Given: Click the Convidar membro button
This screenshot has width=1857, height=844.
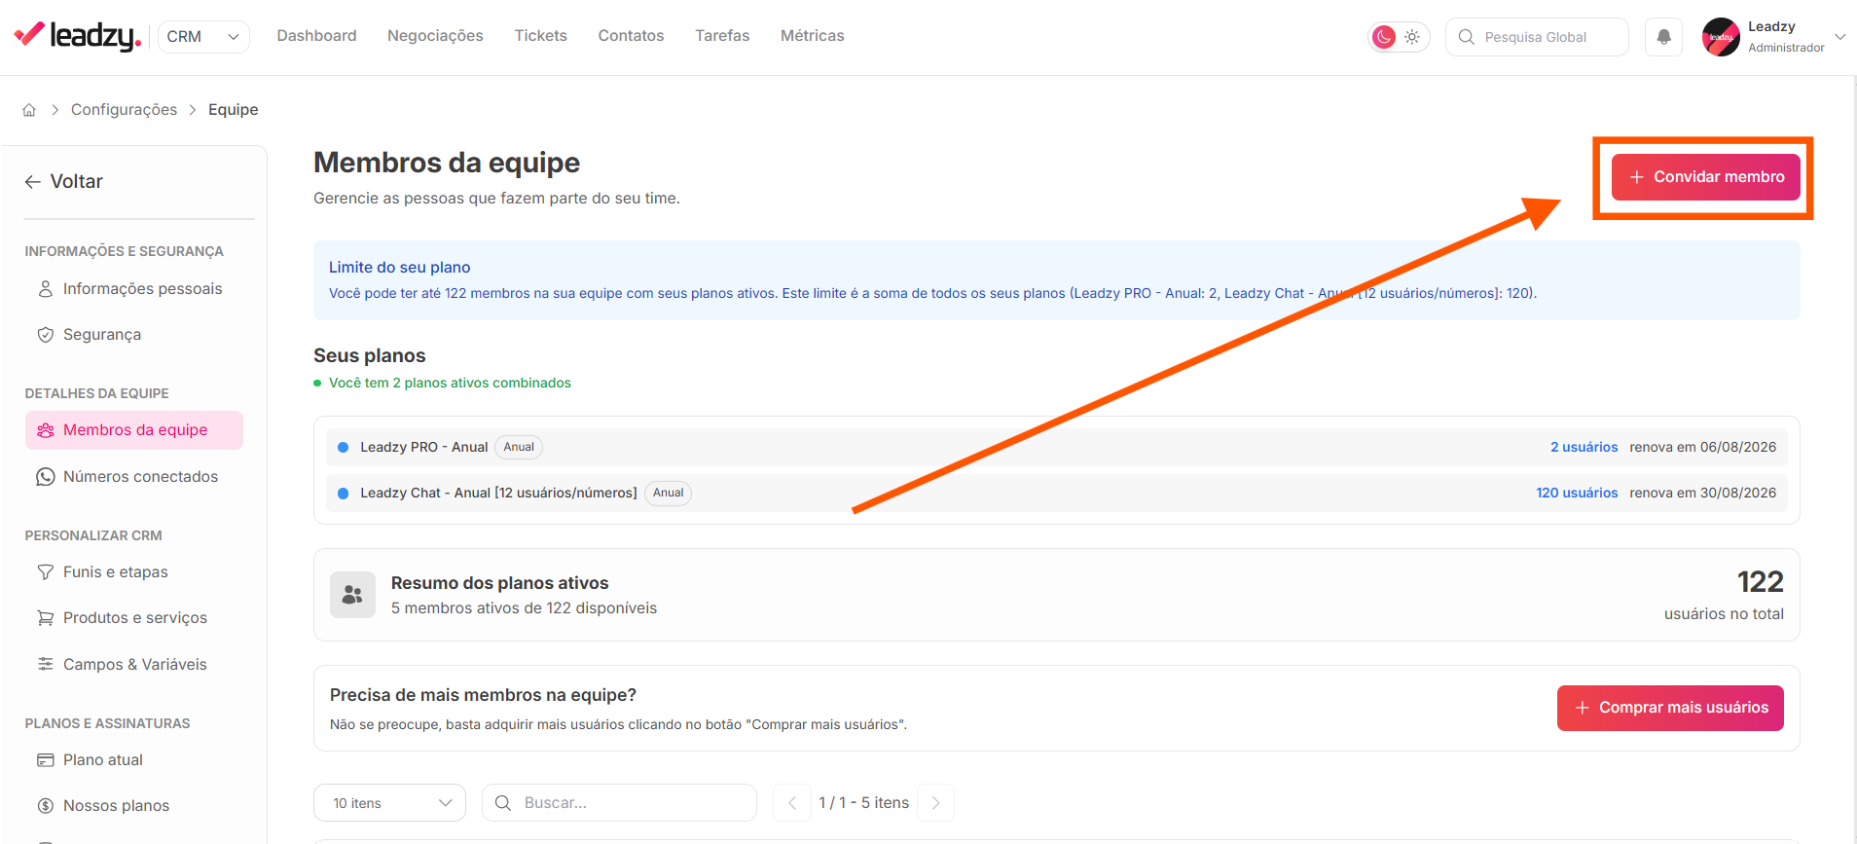Looking at the screenshot, I should [x=1705, y=177].
